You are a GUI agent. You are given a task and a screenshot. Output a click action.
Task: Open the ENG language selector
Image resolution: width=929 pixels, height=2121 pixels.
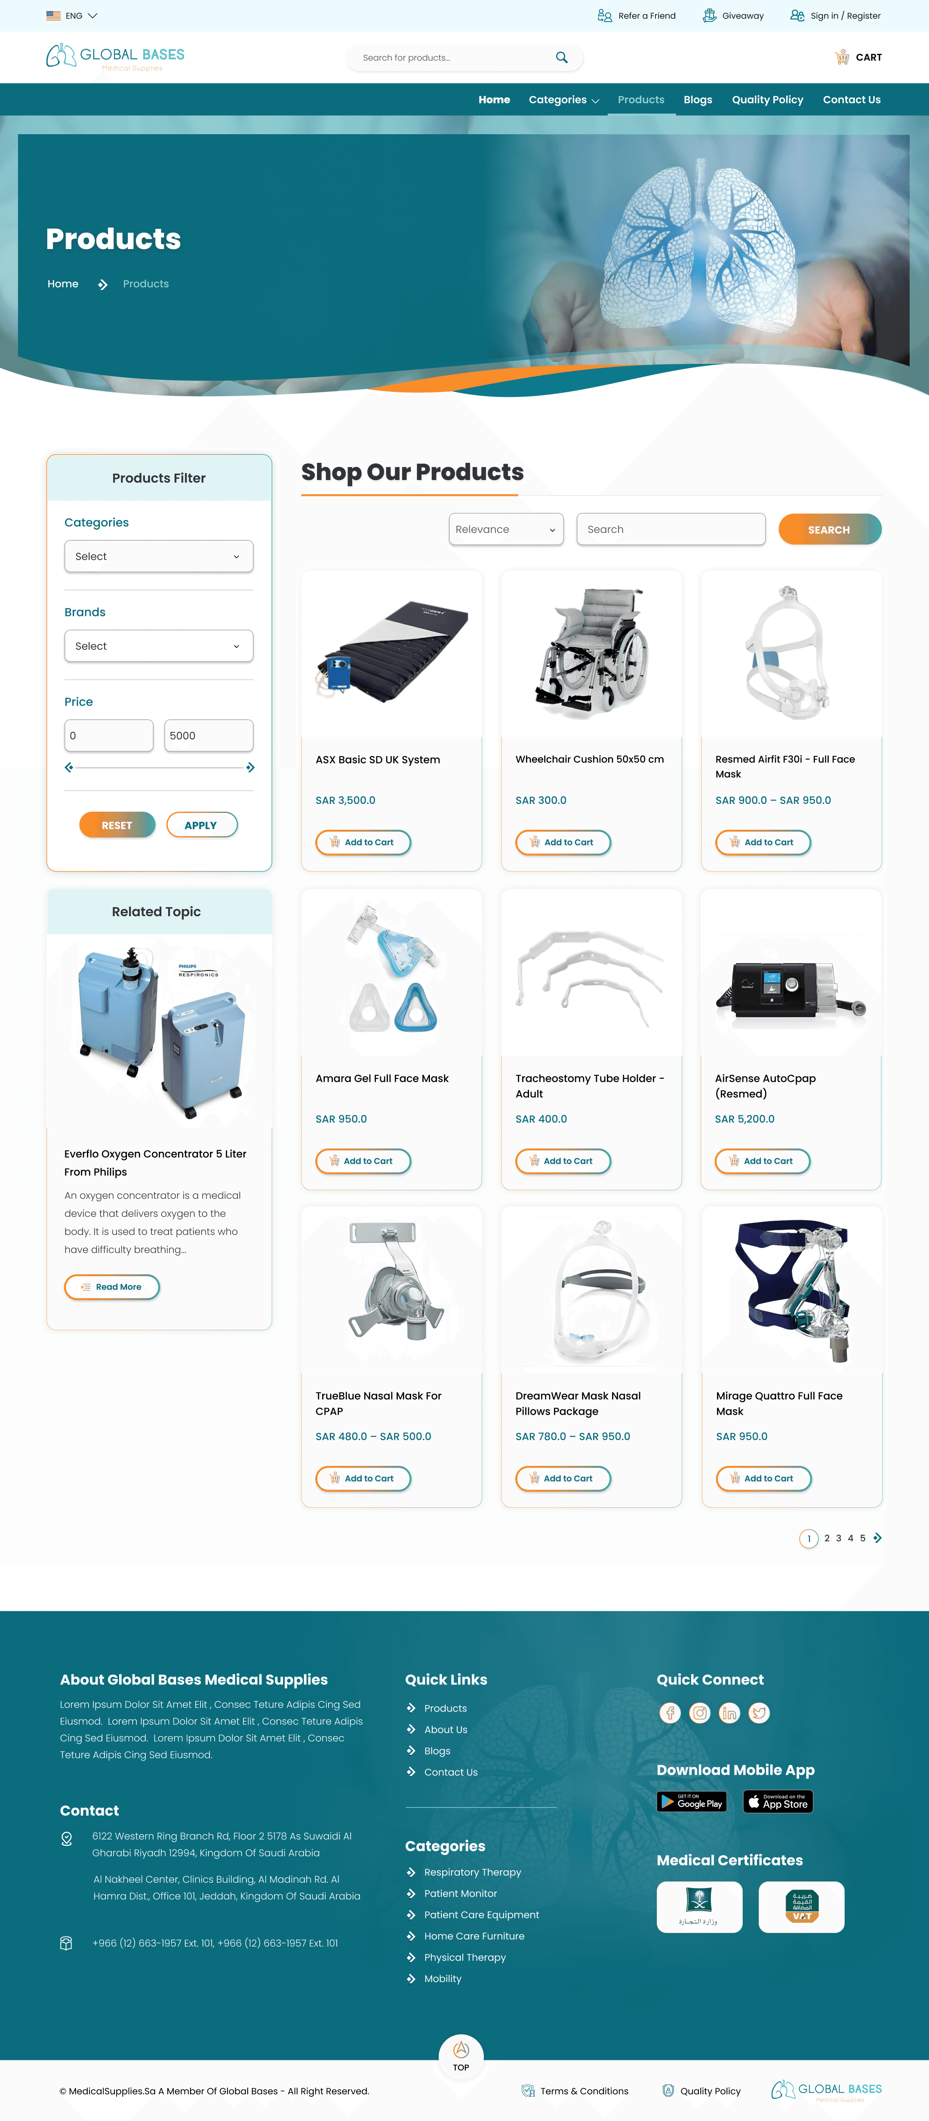[72, 15]
